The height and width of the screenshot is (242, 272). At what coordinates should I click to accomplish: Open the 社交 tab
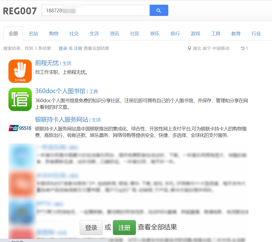(x=74, y=33)
